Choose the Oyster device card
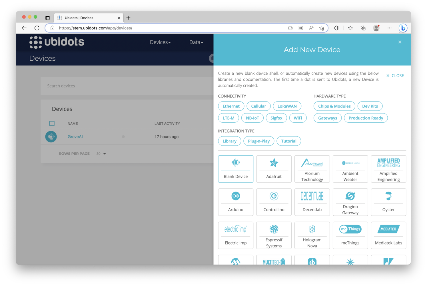The width and height of the screenshot is (427, 286). [388, 202]
